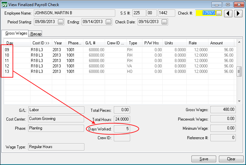Click the Employee Name field
246x165 pixels.
(x=74, y=13)
